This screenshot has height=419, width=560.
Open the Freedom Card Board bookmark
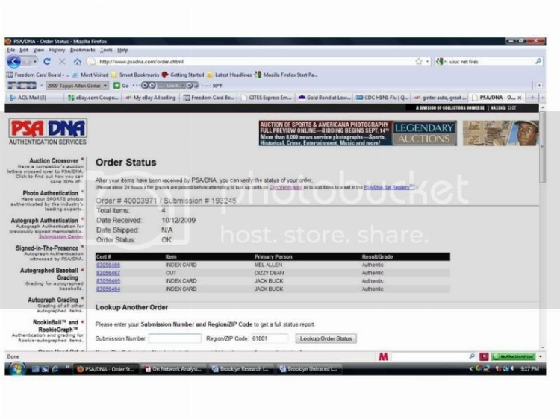pos(38,75)
